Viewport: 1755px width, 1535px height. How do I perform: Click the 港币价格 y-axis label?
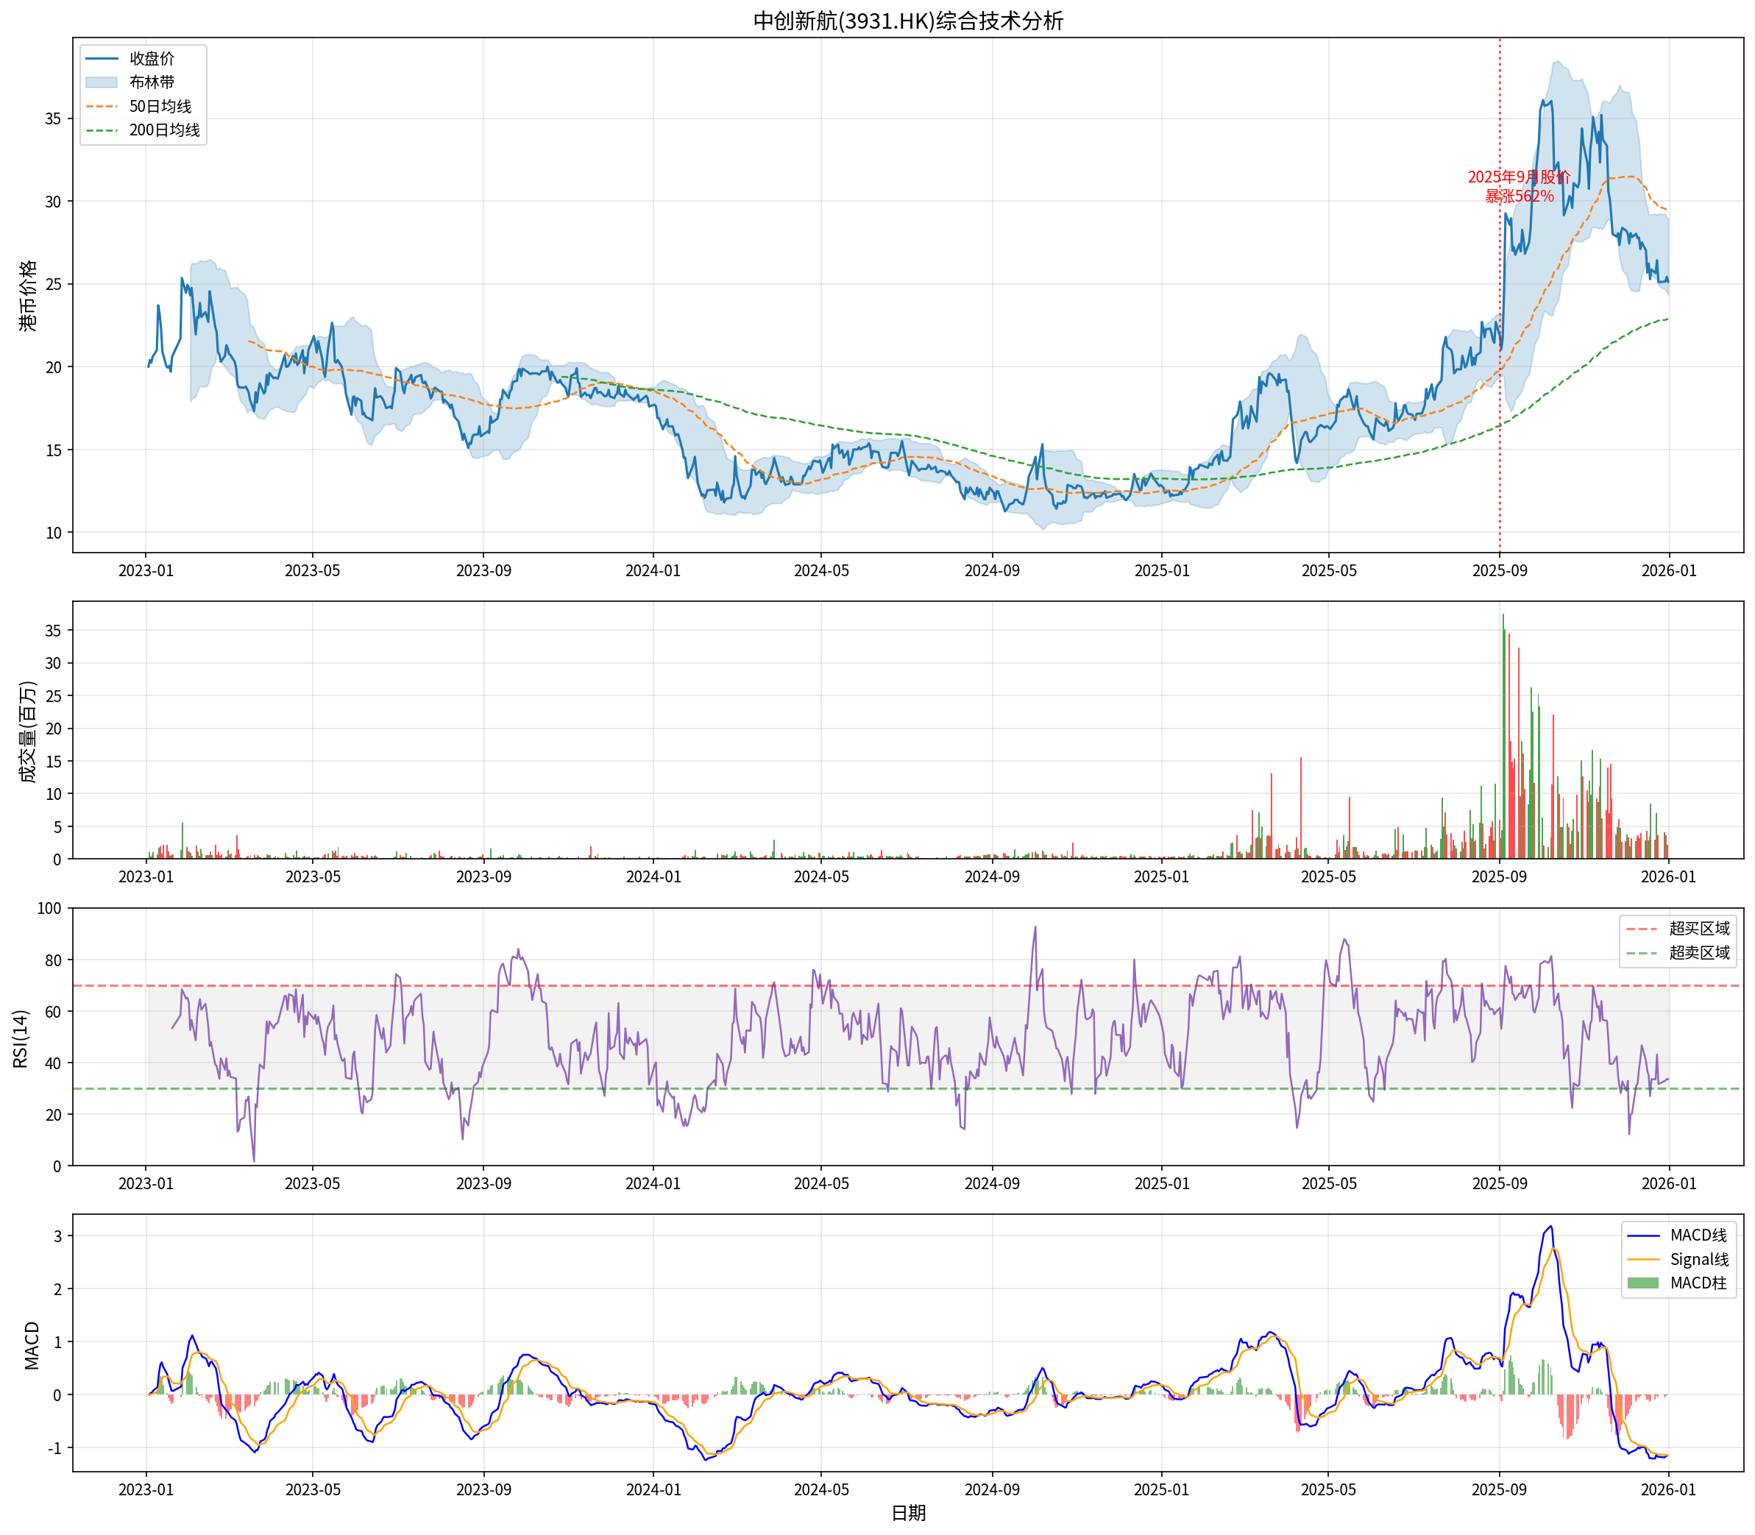(28, 296)
